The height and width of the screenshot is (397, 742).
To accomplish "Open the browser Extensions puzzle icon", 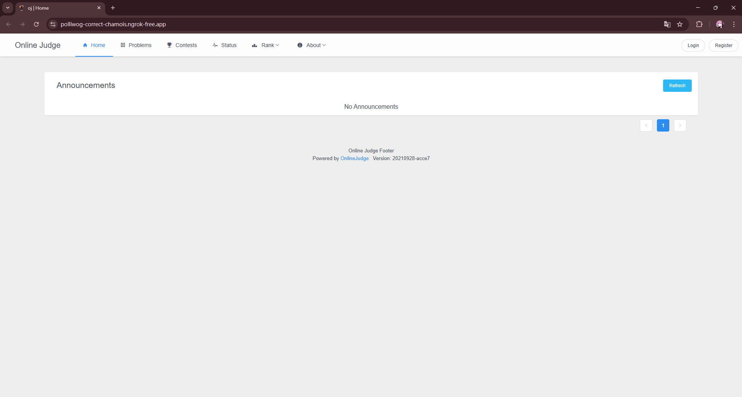I will click(699, 24).
